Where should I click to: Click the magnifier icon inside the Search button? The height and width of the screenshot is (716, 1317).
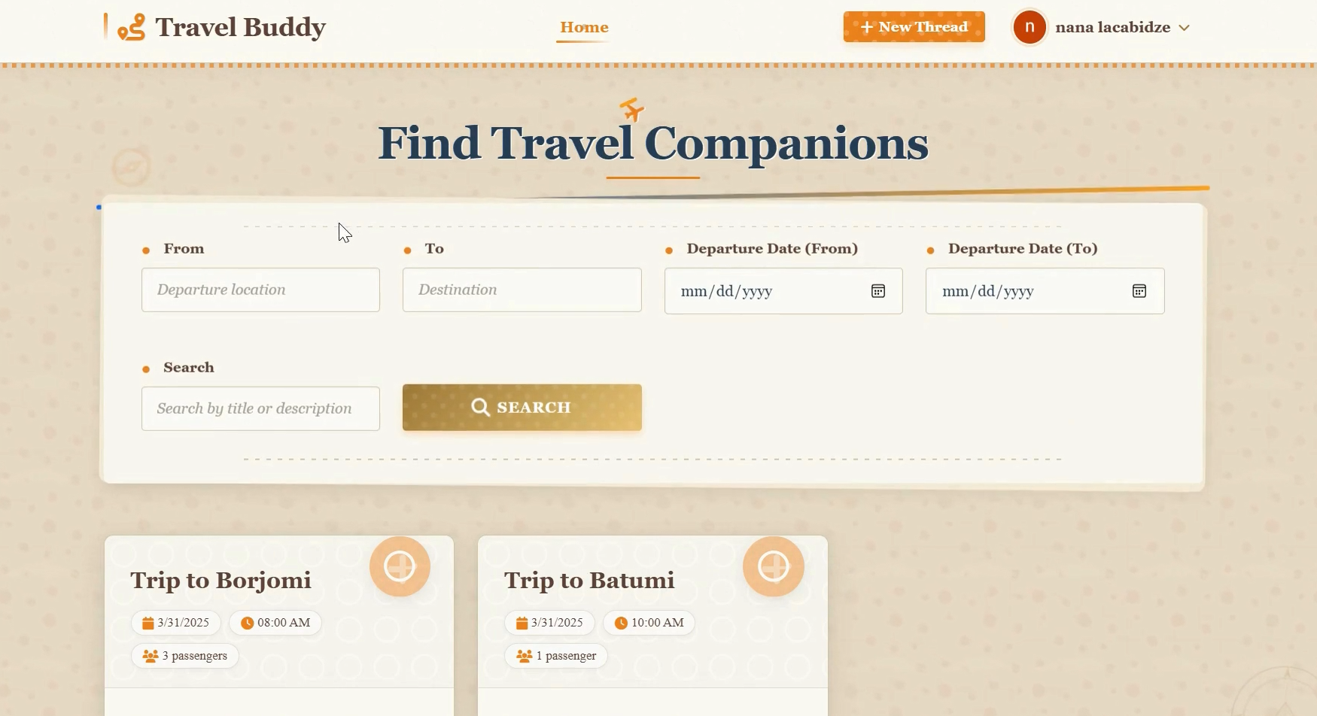[x=480, y=407]
